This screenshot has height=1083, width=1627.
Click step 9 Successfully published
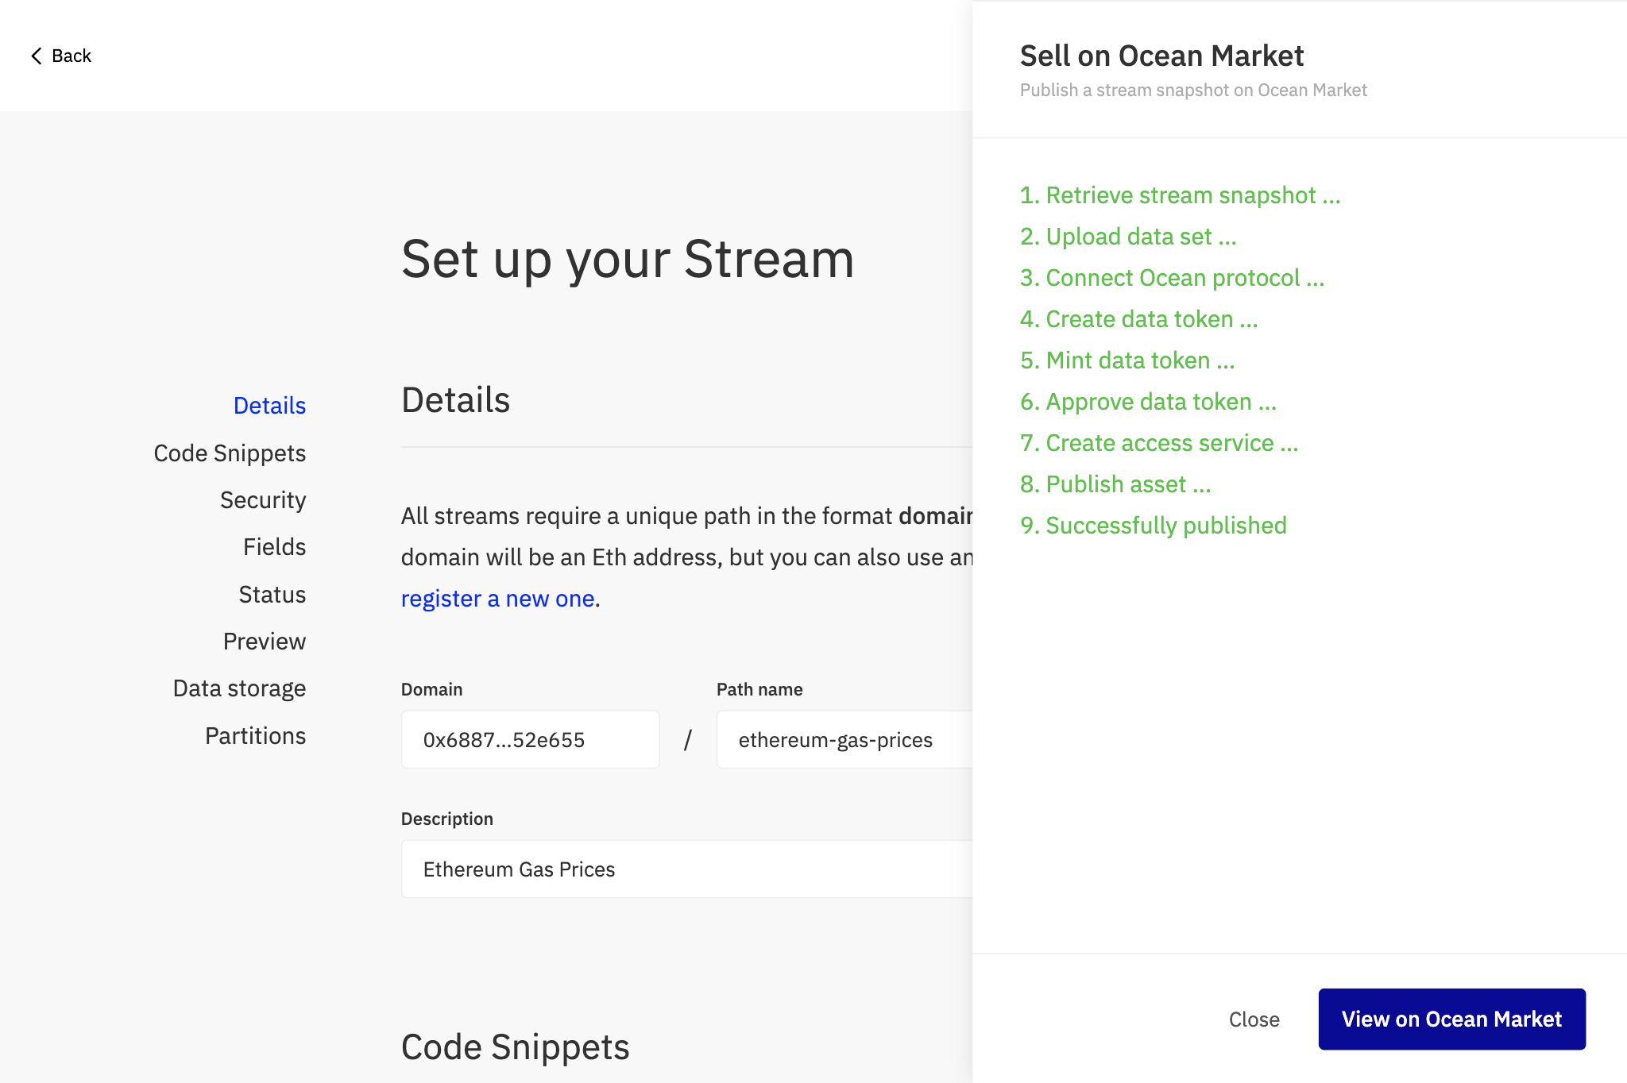click(1153, 526)
